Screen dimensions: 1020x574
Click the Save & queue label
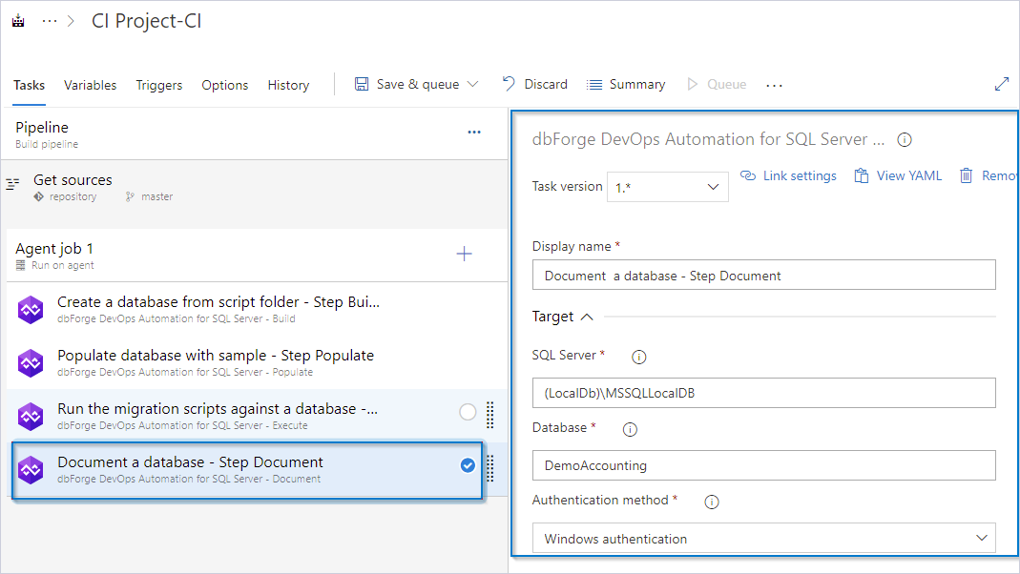click(x=418, y=85)
